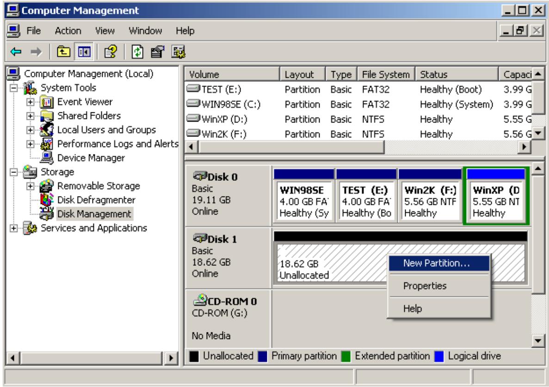Select the WIN98SE partition block on Disk 0

tap(304, 196)
